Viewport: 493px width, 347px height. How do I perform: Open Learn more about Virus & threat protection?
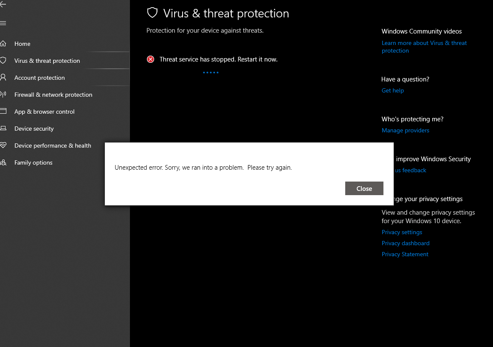[424, 47]
